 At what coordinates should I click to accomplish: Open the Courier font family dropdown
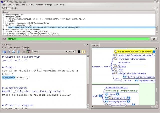click(x=50, y=52)
